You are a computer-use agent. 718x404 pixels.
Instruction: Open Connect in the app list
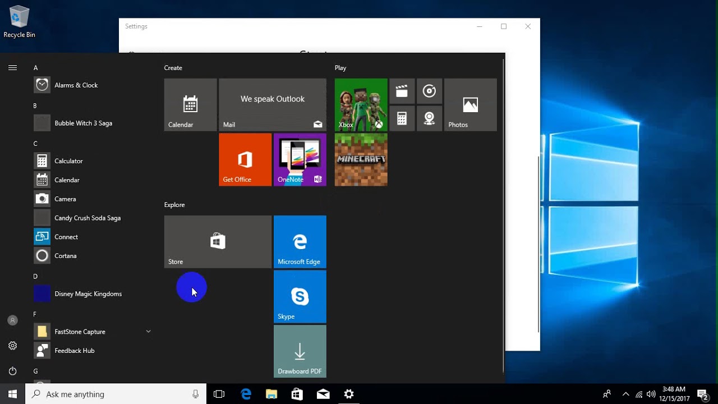pyautogui.click(x=93, y=237)
